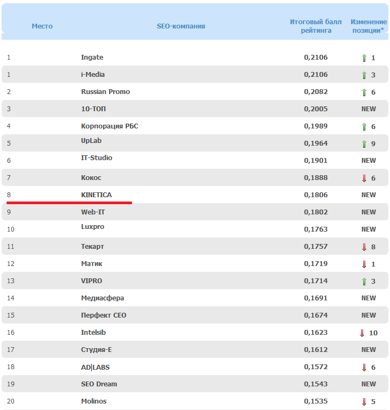Click the Место column header
This screenshot has width=390, height=410.
point(42,26)
